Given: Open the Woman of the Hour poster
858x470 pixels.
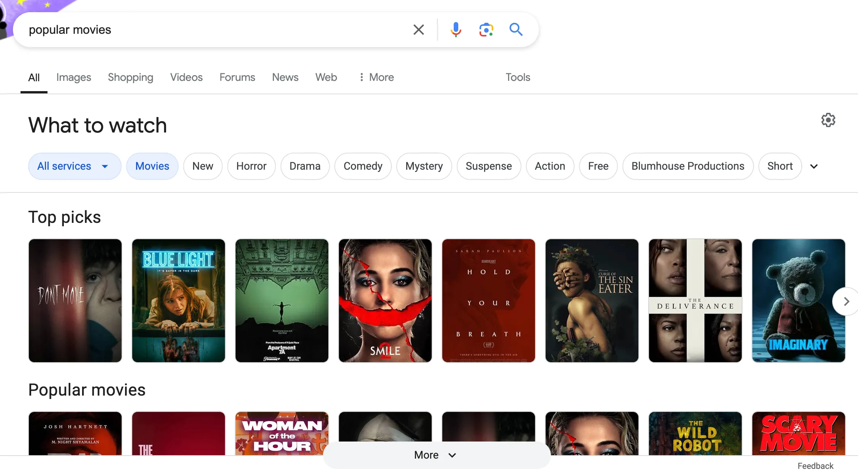Looking at the screenshot, I should [282, 433].
